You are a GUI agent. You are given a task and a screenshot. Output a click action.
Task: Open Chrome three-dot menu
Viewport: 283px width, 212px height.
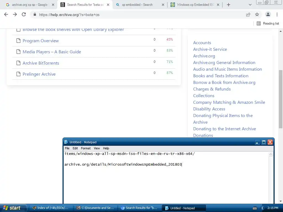pyautogui.click(x=277, y=14)
